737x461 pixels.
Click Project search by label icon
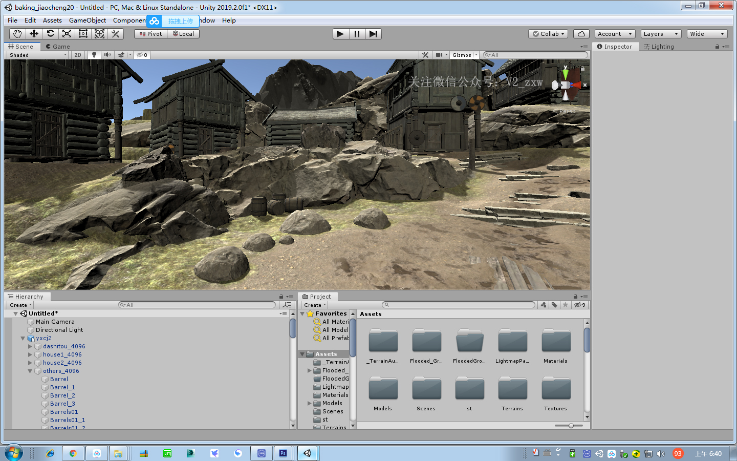(554, 305)
